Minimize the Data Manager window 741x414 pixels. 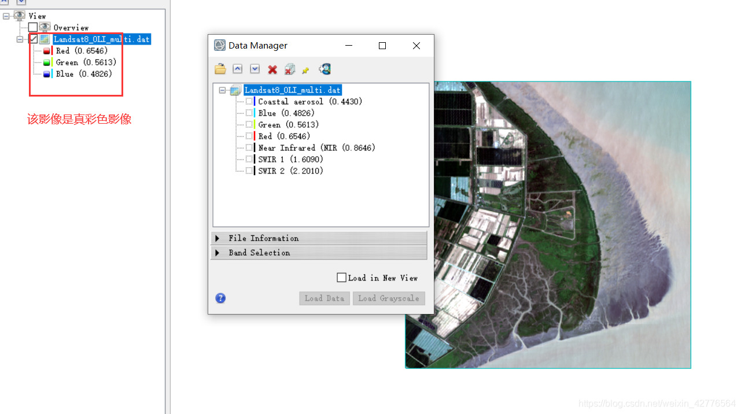(349, 46)
